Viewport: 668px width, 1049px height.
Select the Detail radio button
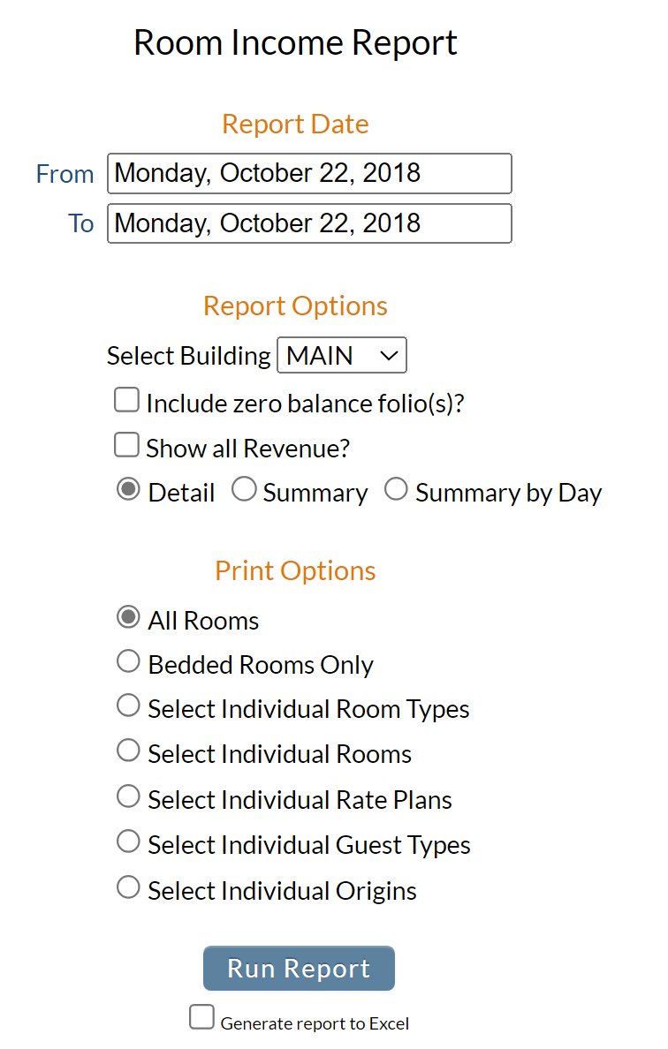click(x=128, y=490)
